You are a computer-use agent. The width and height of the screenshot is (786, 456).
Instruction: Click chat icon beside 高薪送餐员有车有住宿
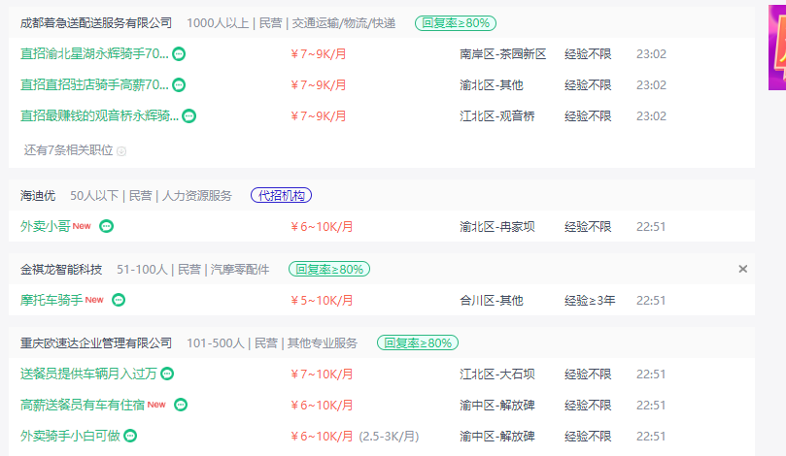click(181, 406)
